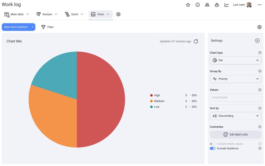Open the automation robot icon in header

217,5
